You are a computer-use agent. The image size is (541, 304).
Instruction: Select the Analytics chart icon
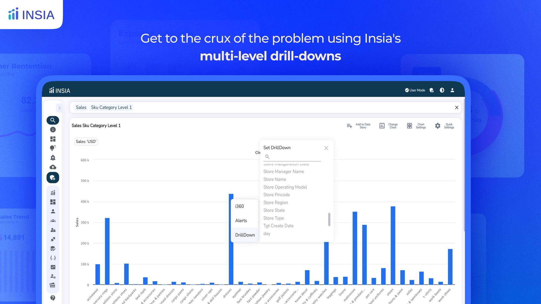click(53, 192)
